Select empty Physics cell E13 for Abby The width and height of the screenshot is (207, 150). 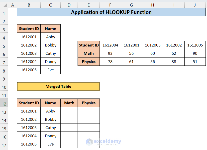89,111
